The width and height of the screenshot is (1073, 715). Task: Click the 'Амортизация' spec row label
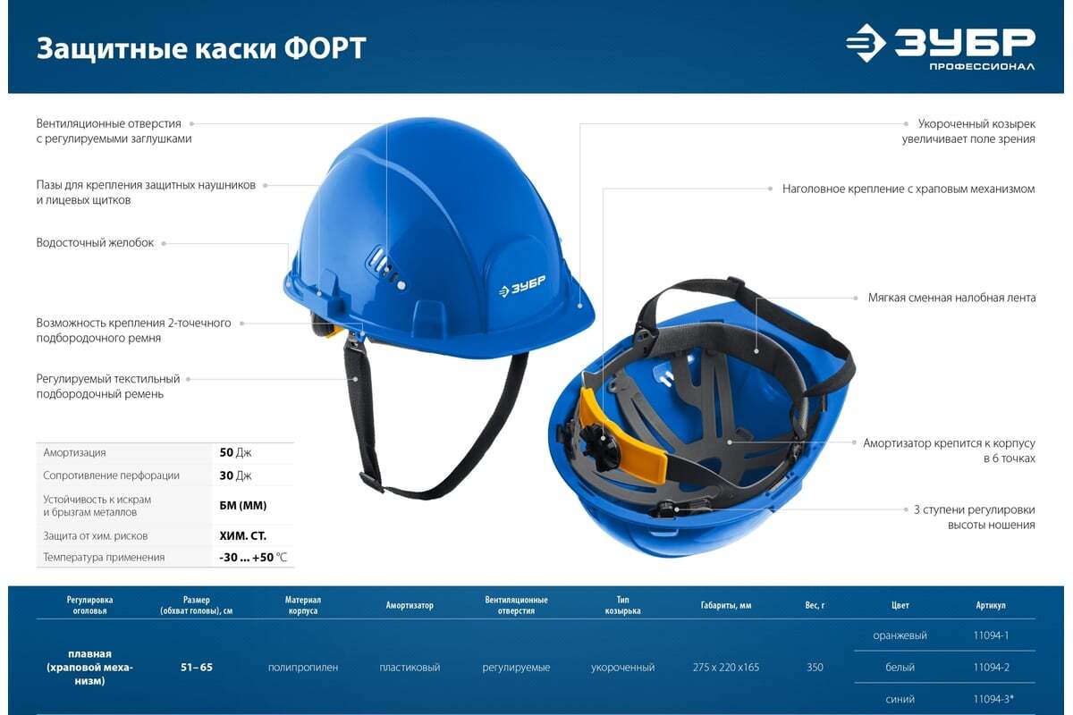pyautogui.click(x=74, y=453)
